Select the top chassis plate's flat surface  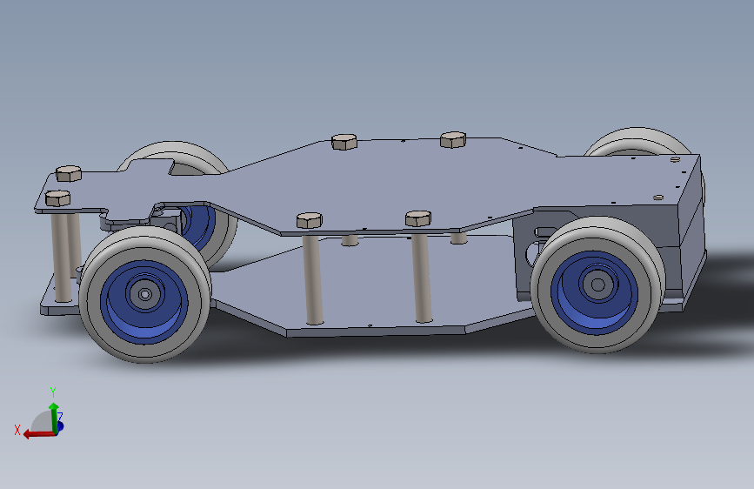(384, 183)
